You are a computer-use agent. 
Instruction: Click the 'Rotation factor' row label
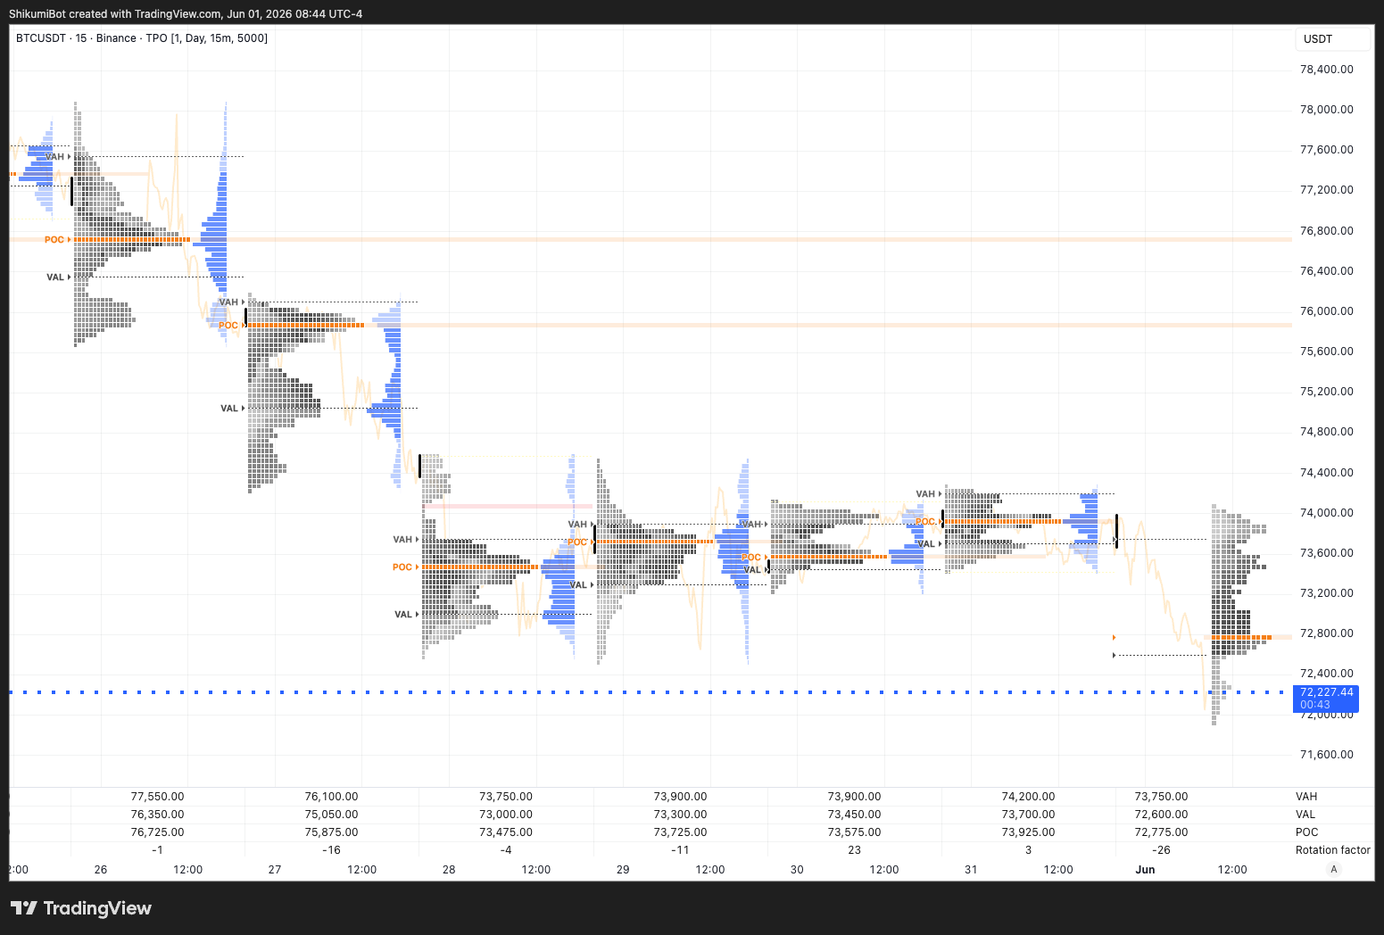coord(1333,850)
